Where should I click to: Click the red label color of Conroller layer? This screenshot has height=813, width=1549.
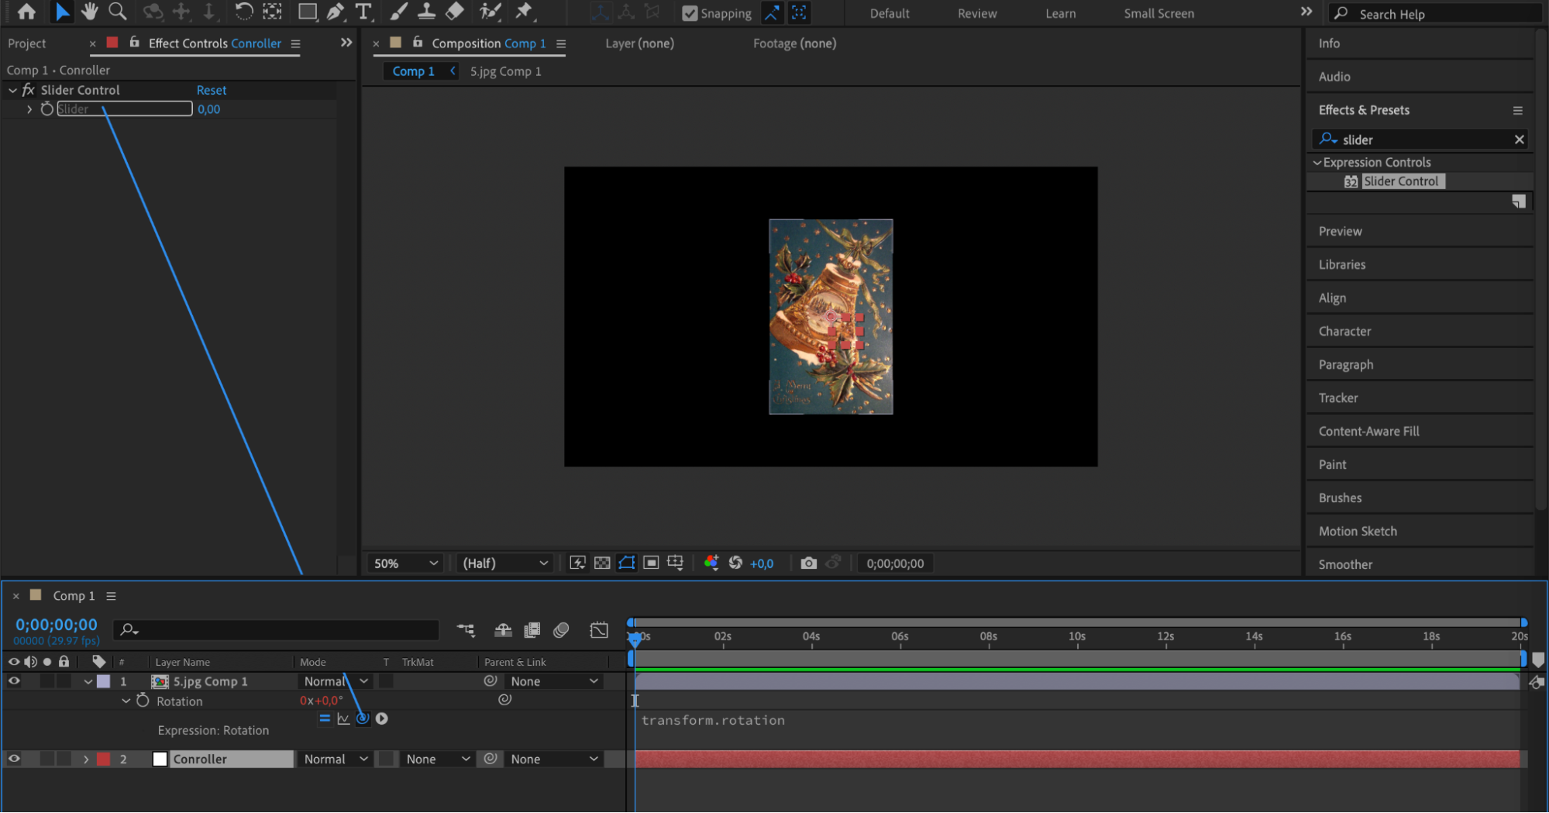pos(104,760)
